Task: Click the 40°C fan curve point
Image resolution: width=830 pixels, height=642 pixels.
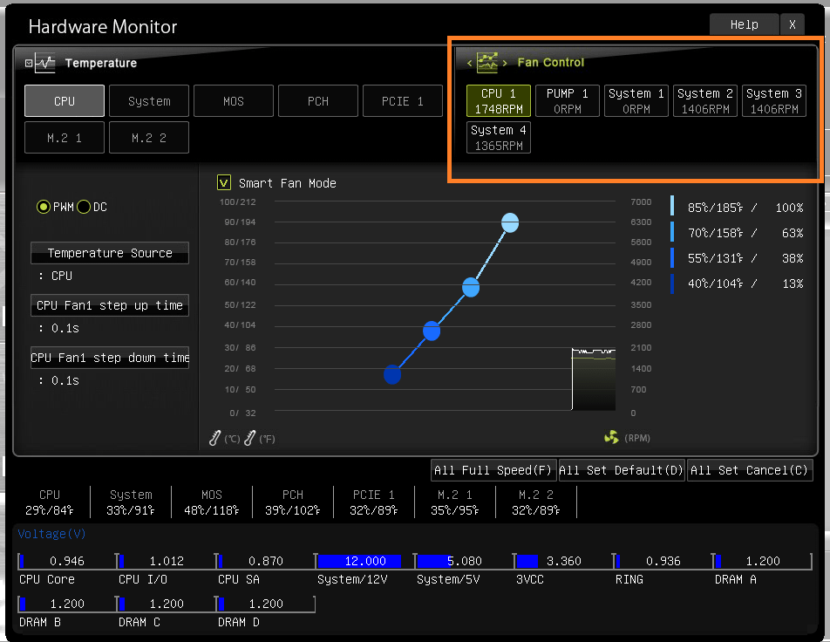Action: 392,374
